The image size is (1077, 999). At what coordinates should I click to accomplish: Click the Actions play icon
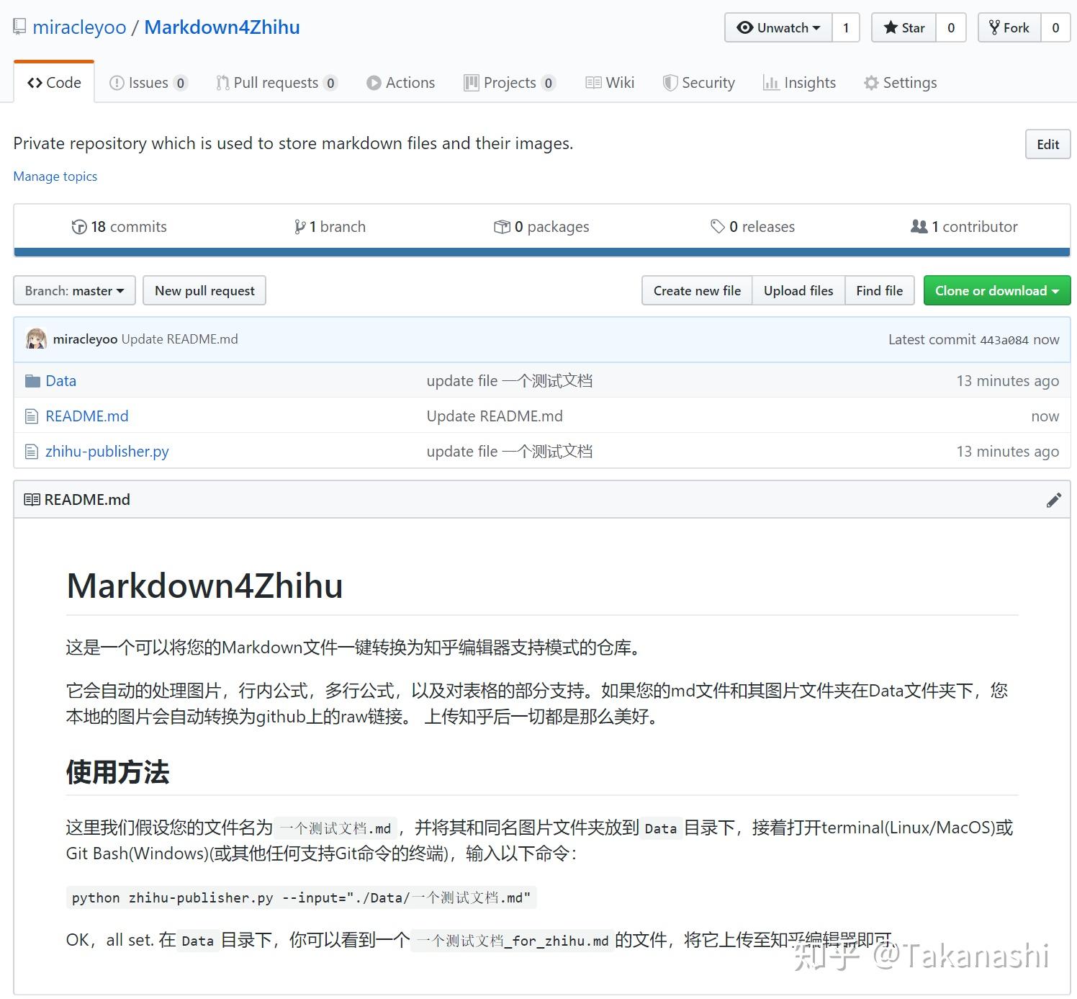(x=374, y=83)
